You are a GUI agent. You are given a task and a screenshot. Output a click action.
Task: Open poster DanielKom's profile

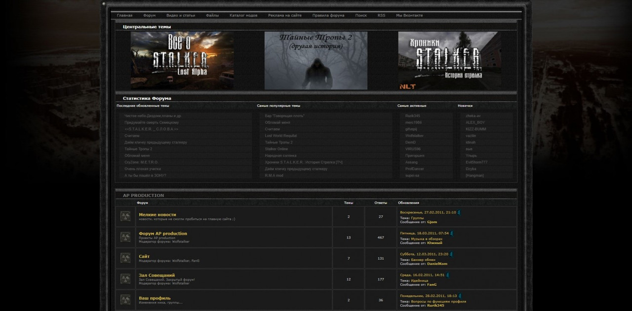click(x=437, y=264)
